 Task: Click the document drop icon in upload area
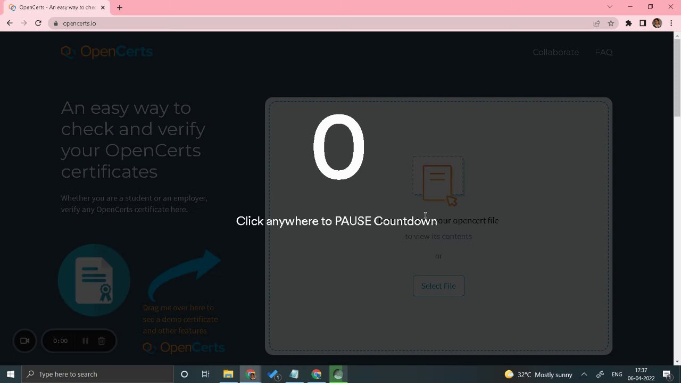[438, 181]
